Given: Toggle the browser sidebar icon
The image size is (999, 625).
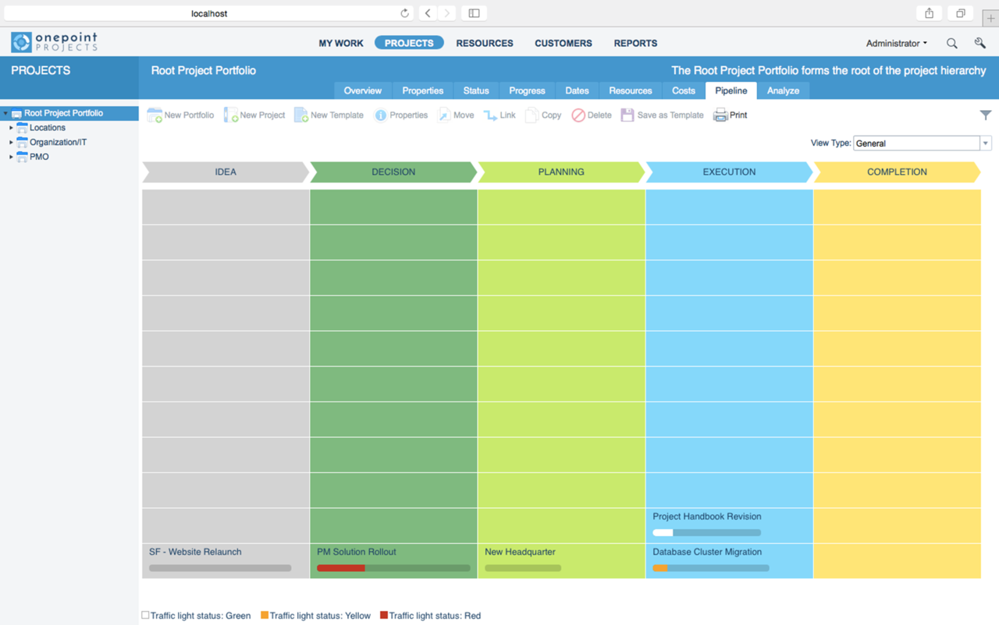Looking at the screenshot, I should [474, 13].
